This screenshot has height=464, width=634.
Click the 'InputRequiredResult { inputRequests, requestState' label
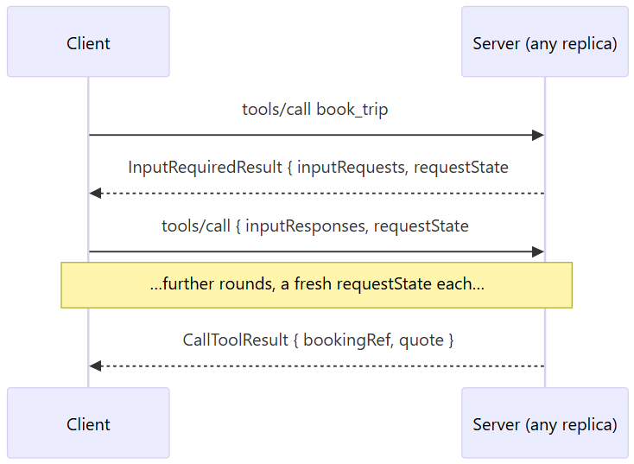point(318,168)
